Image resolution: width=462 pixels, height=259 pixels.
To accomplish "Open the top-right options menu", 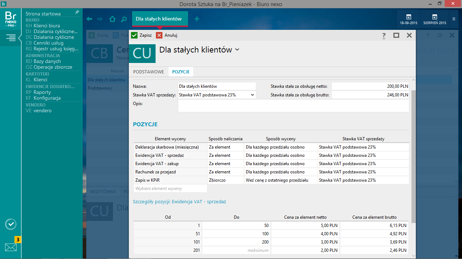I will pyautogui.click(x=454, y=19).
